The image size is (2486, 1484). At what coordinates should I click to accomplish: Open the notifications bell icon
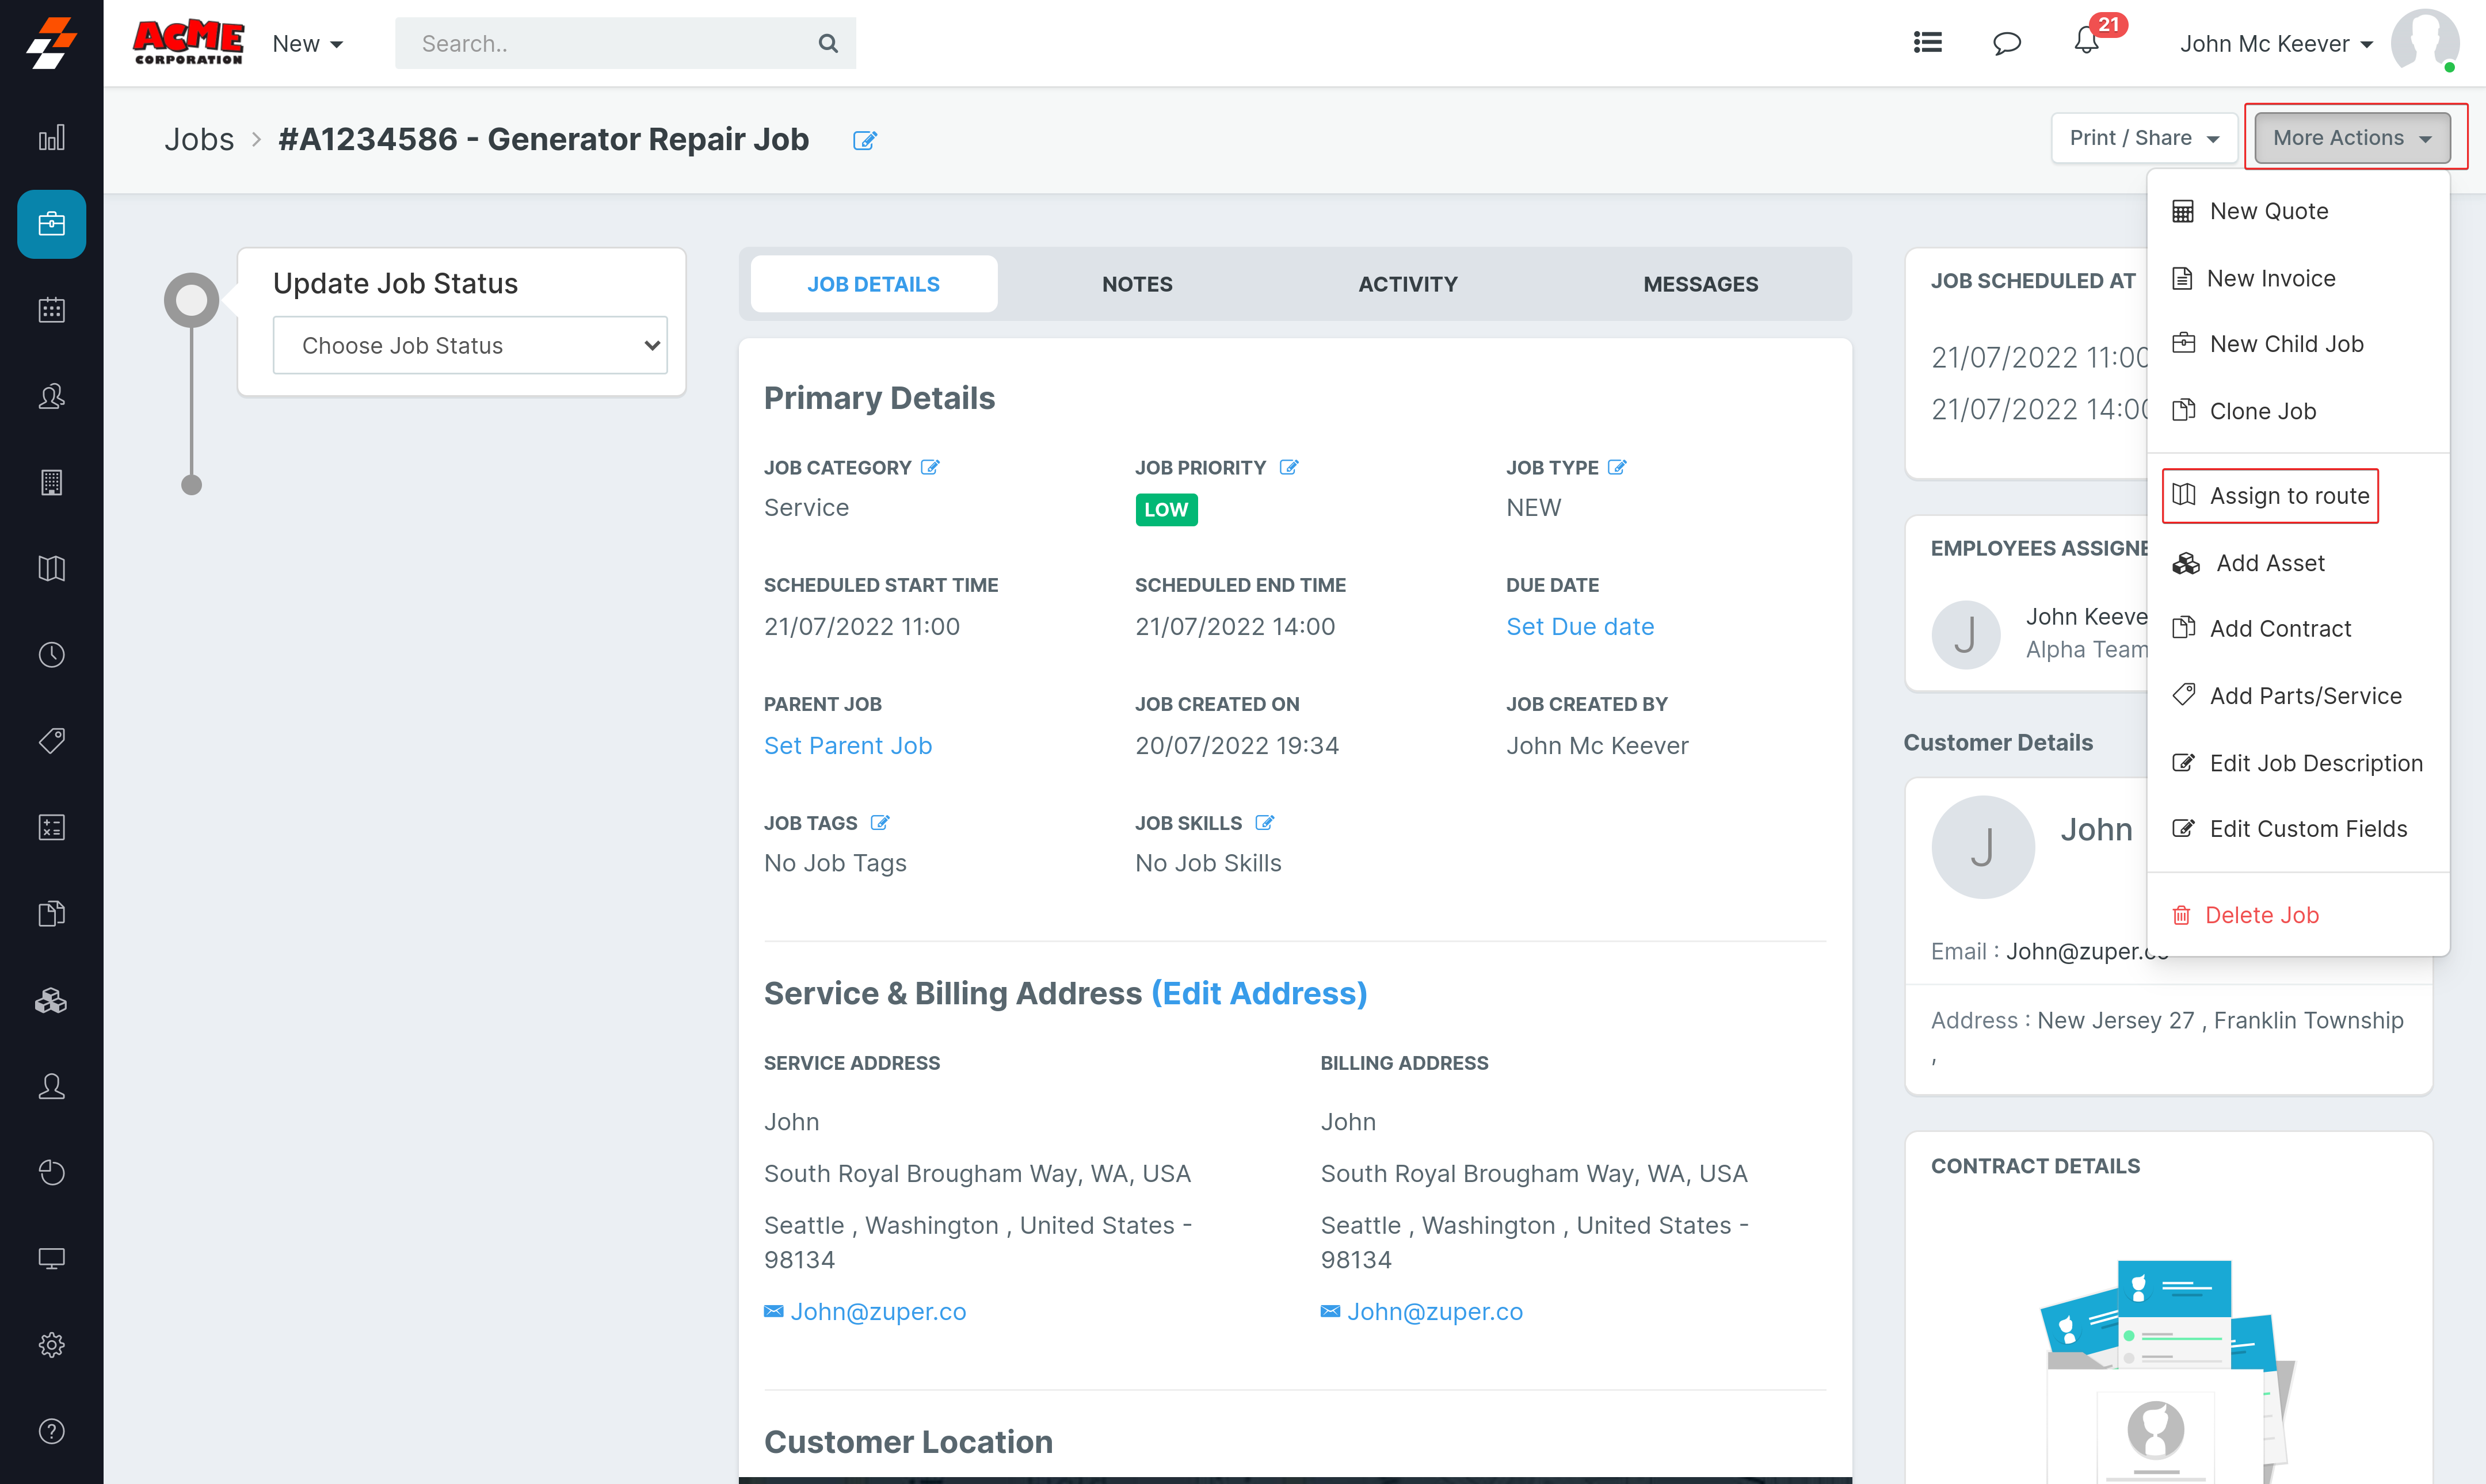coord(2086,42)
